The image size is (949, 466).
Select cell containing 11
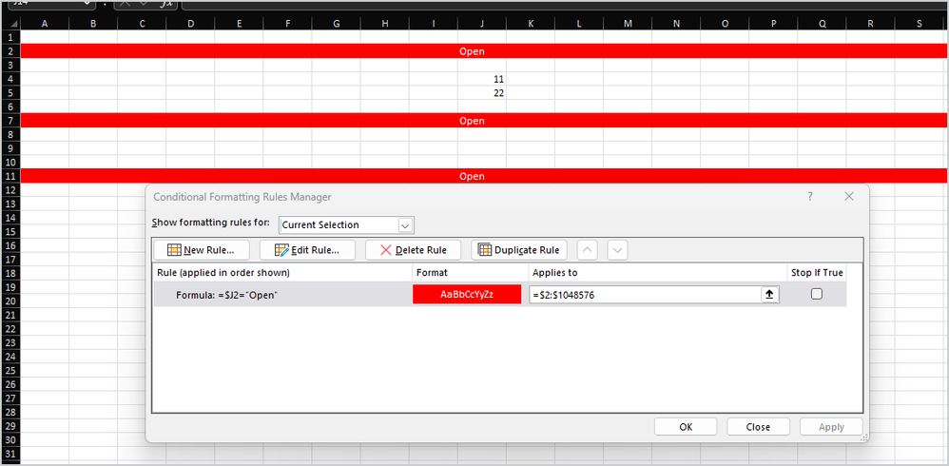pos(482,79)
